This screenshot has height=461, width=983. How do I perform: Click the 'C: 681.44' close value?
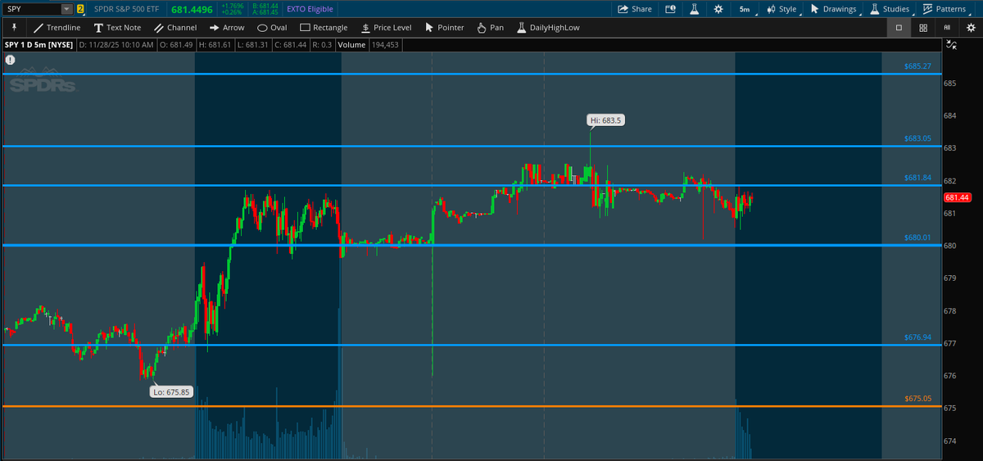(292, 45)
